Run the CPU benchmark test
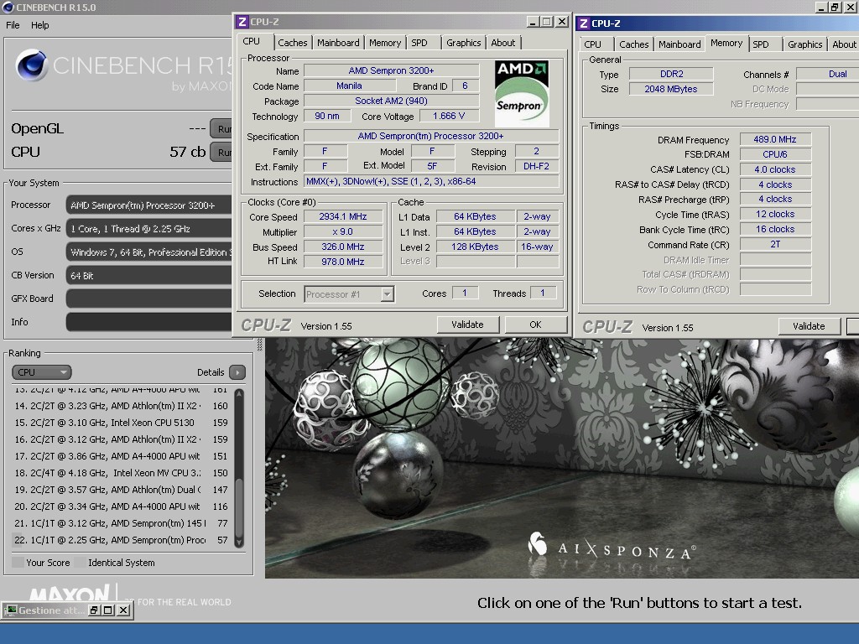 point(221,153)
